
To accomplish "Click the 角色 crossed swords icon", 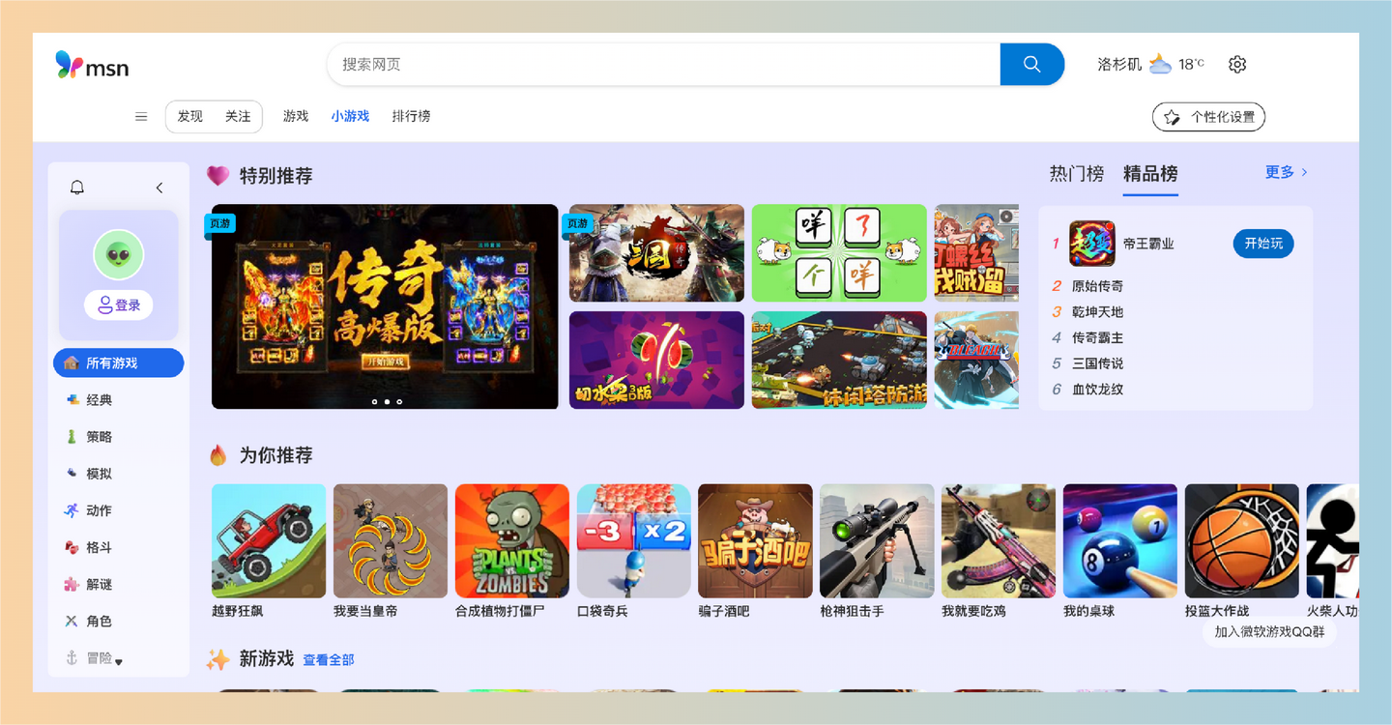I will click(x=72, y=621).
